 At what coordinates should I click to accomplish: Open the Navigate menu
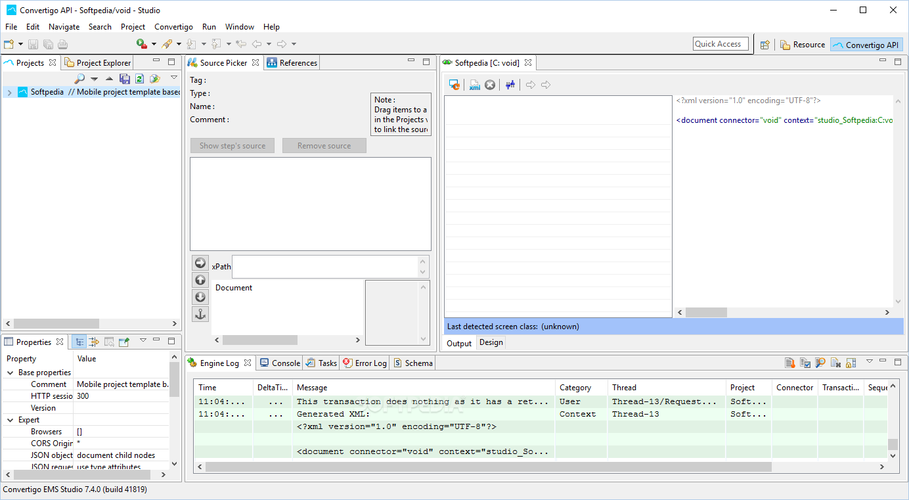[64, 27]
